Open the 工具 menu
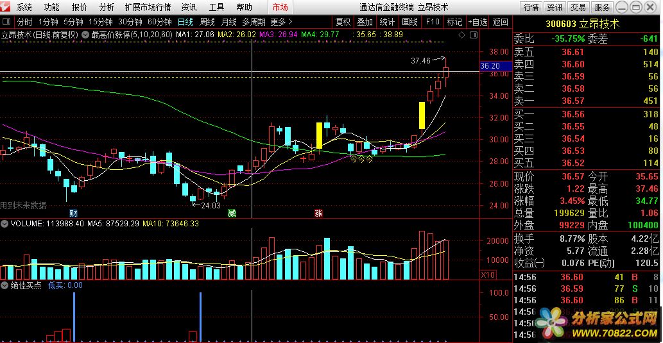This screenshot has width=663, height=343. [x=216, y=7]
